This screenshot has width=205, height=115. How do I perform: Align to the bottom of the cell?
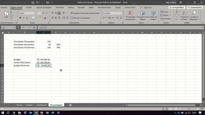pos(59,13)
